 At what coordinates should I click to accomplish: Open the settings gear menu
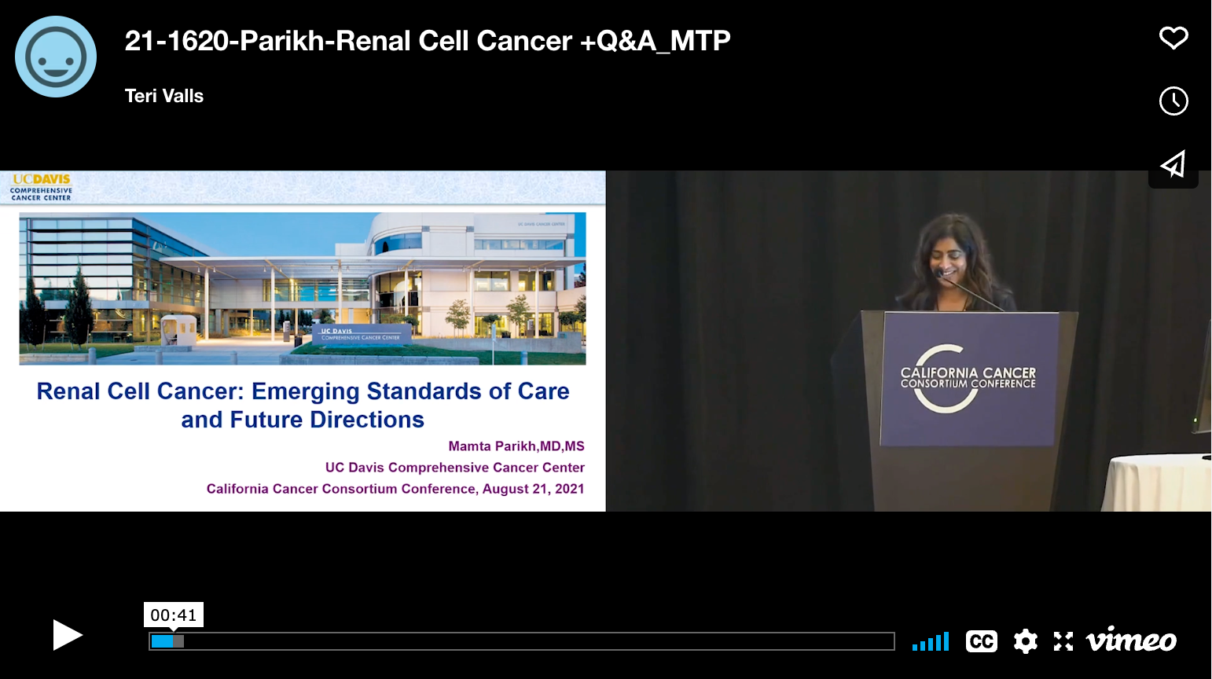coord(1025,641)
